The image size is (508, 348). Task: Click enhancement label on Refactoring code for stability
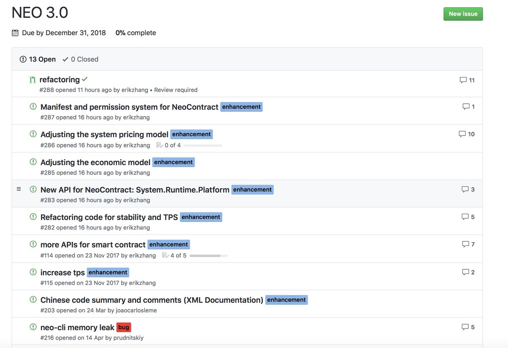coord(201,218)
